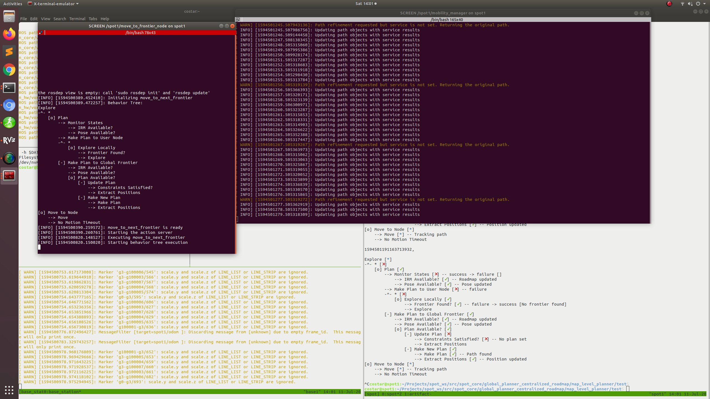
Task: Click the /bin/bash 165x40 title bar
Action: (447, 20)
